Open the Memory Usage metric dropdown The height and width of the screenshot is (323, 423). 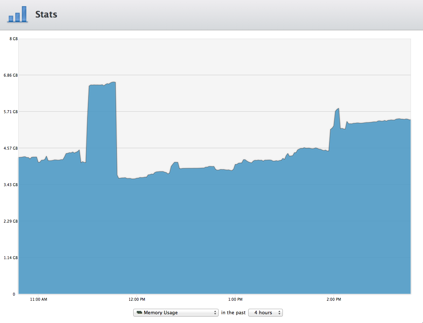click(176, 312)
